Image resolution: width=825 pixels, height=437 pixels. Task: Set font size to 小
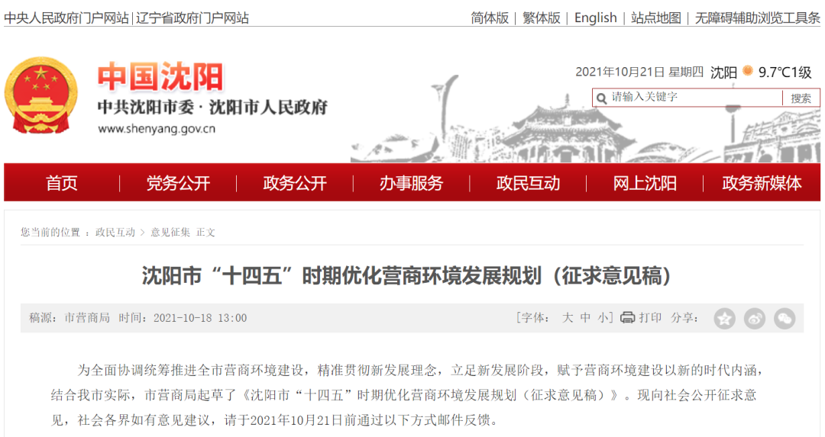click(x=603, y=318)
